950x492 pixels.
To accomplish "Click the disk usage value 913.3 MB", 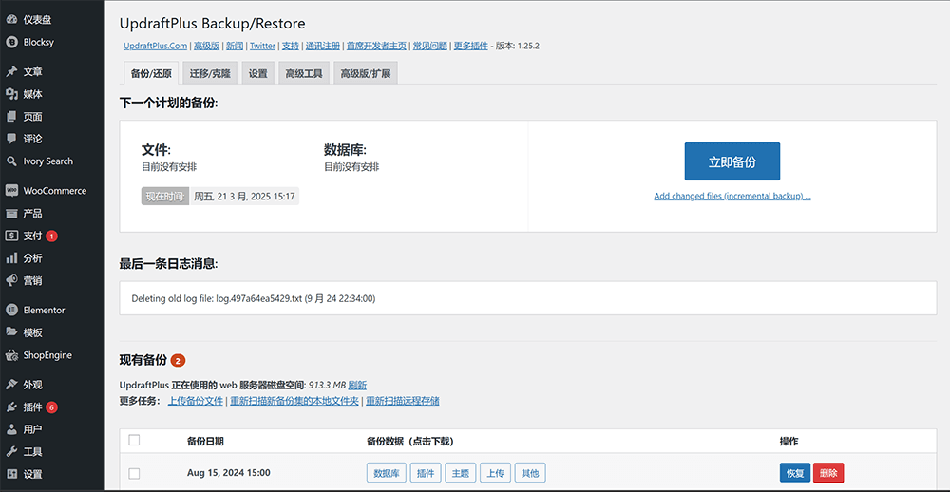I will point(327,386).
